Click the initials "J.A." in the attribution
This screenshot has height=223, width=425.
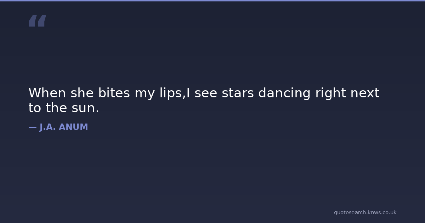coord(48,127)
